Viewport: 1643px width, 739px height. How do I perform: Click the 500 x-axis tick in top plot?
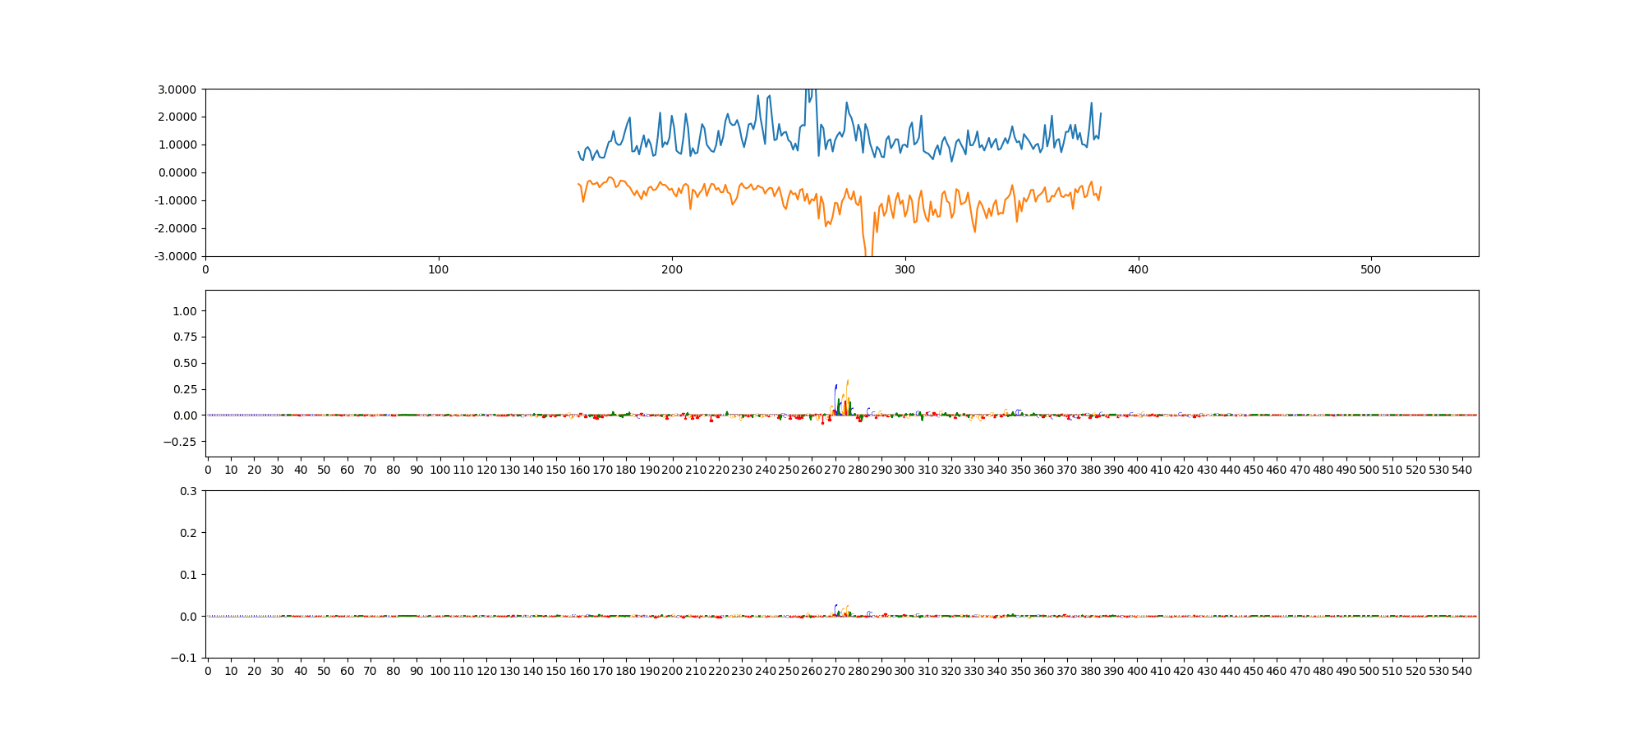coord(1370,269)
